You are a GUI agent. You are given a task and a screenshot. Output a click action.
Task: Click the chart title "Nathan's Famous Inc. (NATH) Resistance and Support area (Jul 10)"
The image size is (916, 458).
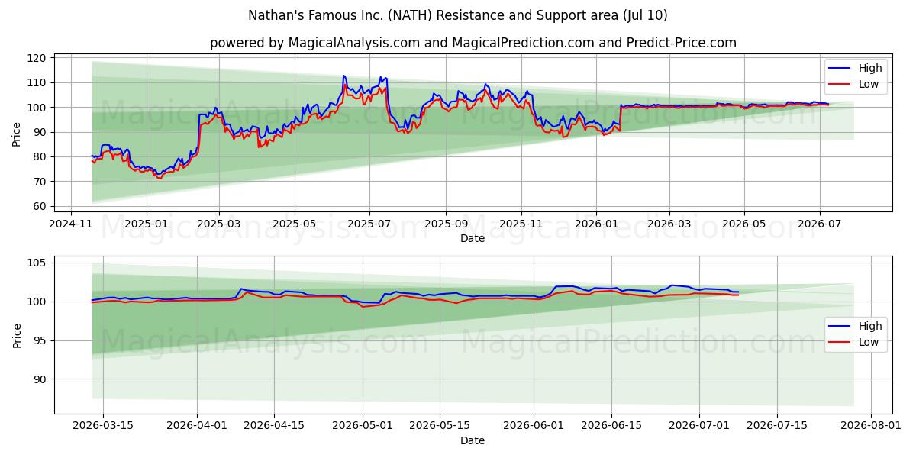click(x=458, y=15)
